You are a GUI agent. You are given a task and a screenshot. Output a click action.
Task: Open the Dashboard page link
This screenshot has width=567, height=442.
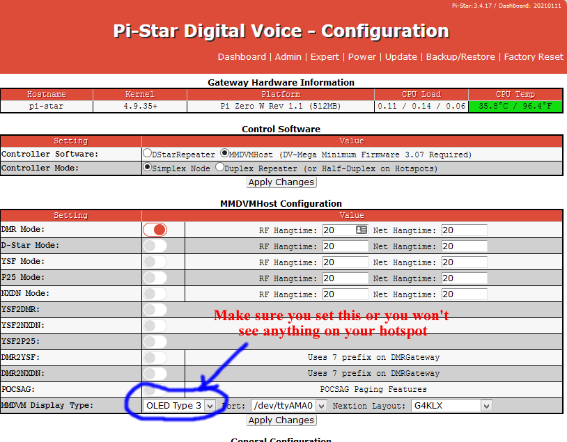(242, 57)
